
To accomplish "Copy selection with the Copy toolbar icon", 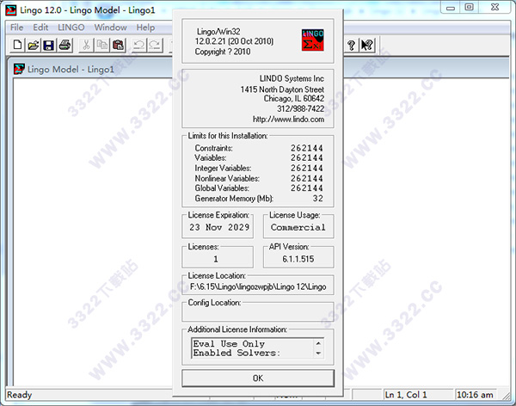I will pyautogui.click(x=102, y=45).
